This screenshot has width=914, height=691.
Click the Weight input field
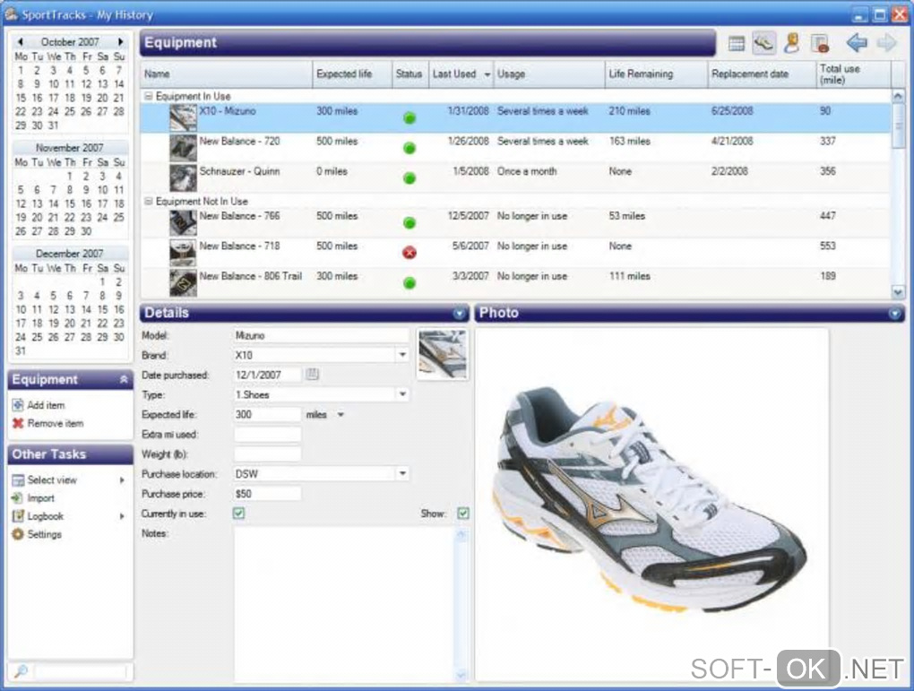click(x=268, y=453)
